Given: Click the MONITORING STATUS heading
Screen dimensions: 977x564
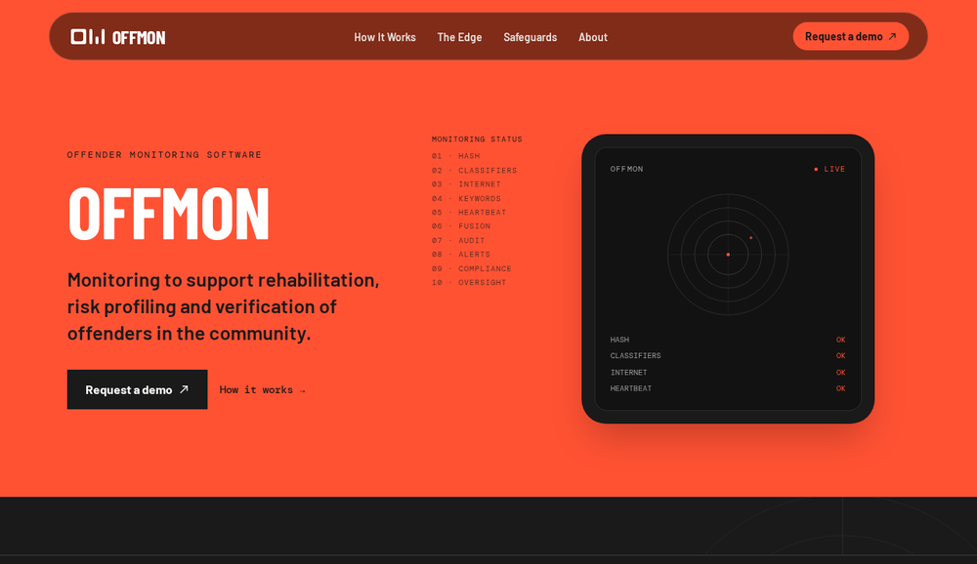Looking at the screenshot, I should (477, 139).
